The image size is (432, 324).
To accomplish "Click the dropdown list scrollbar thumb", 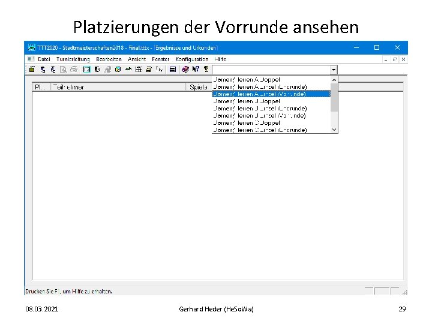I will (334, 98).
